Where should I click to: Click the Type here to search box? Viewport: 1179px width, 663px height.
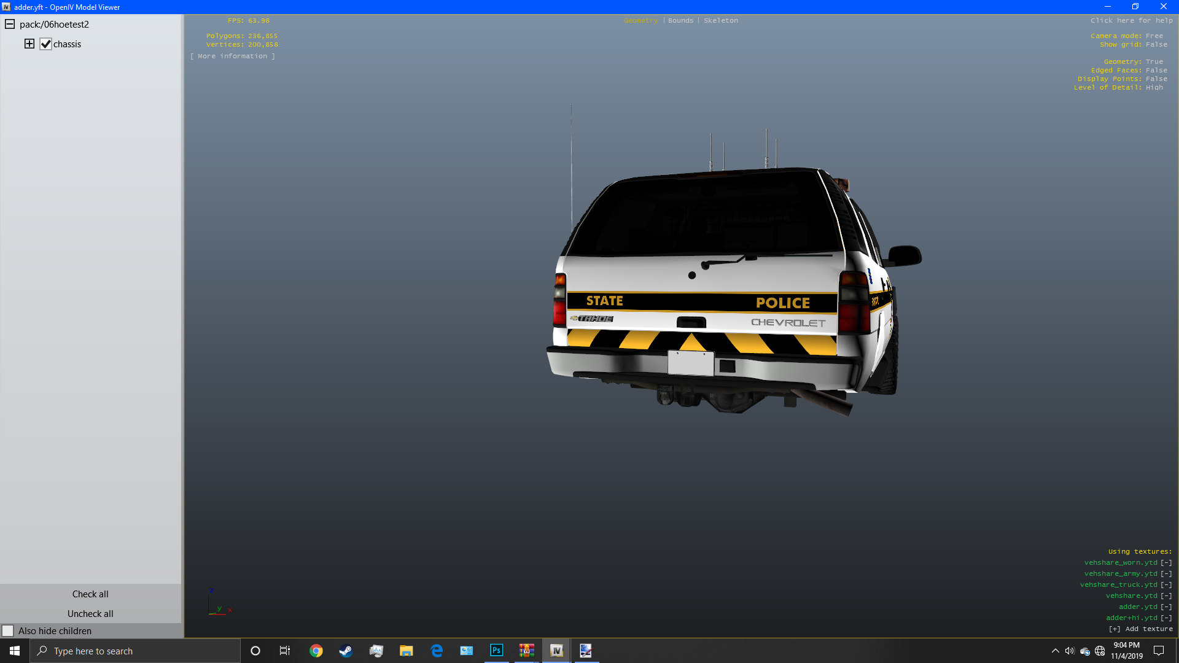[135, 651]
